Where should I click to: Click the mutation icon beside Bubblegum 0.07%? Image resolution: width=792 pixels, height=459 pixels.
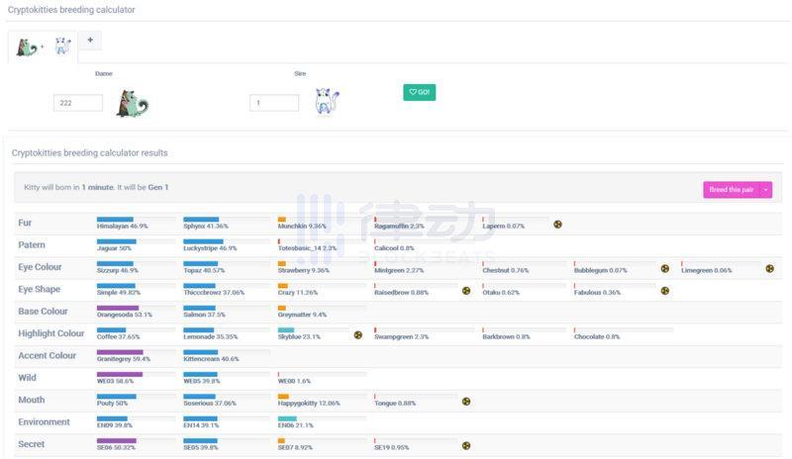click(x=664, y=268)
